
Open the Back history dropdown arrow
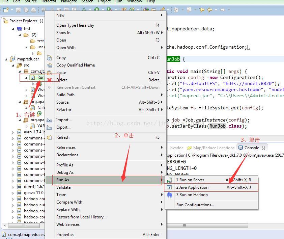216,10
